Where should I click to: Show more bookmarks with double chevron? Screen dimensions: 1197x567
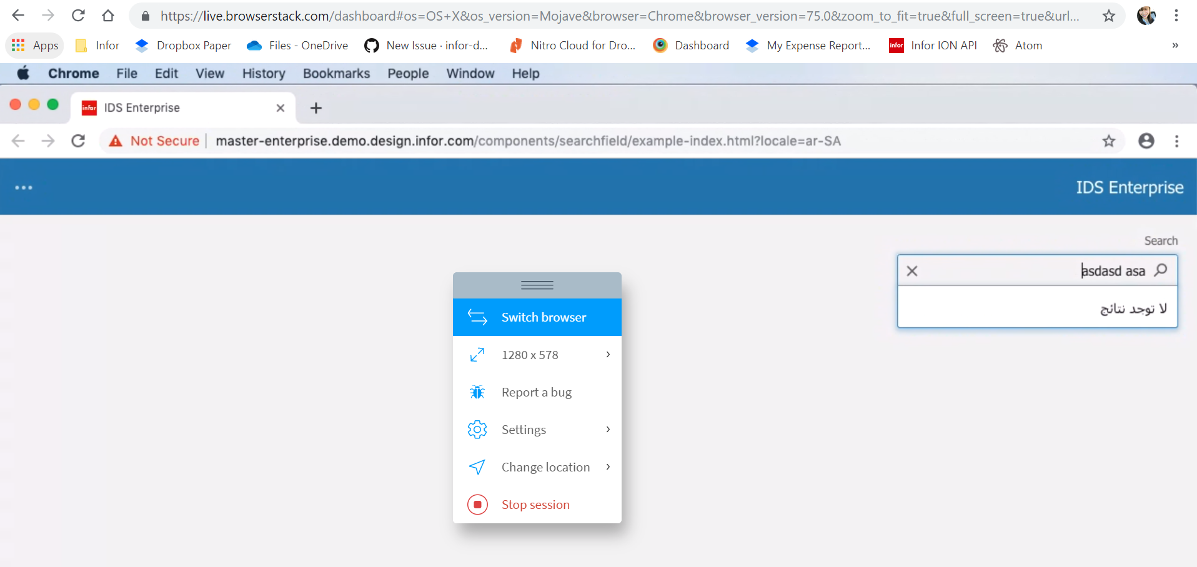point(1175,46)
